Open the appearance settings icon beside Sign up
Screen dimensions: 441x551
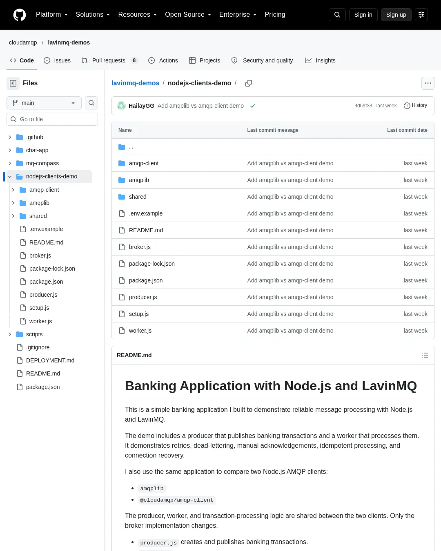point(421,15)
